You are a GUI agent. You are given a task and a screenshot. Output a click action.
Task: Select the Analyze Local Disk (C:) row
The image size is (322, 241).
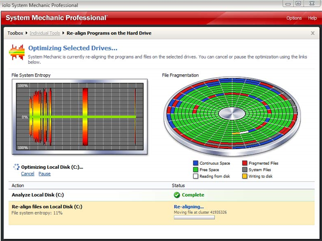pyautogui.click(x=161, y=195)
